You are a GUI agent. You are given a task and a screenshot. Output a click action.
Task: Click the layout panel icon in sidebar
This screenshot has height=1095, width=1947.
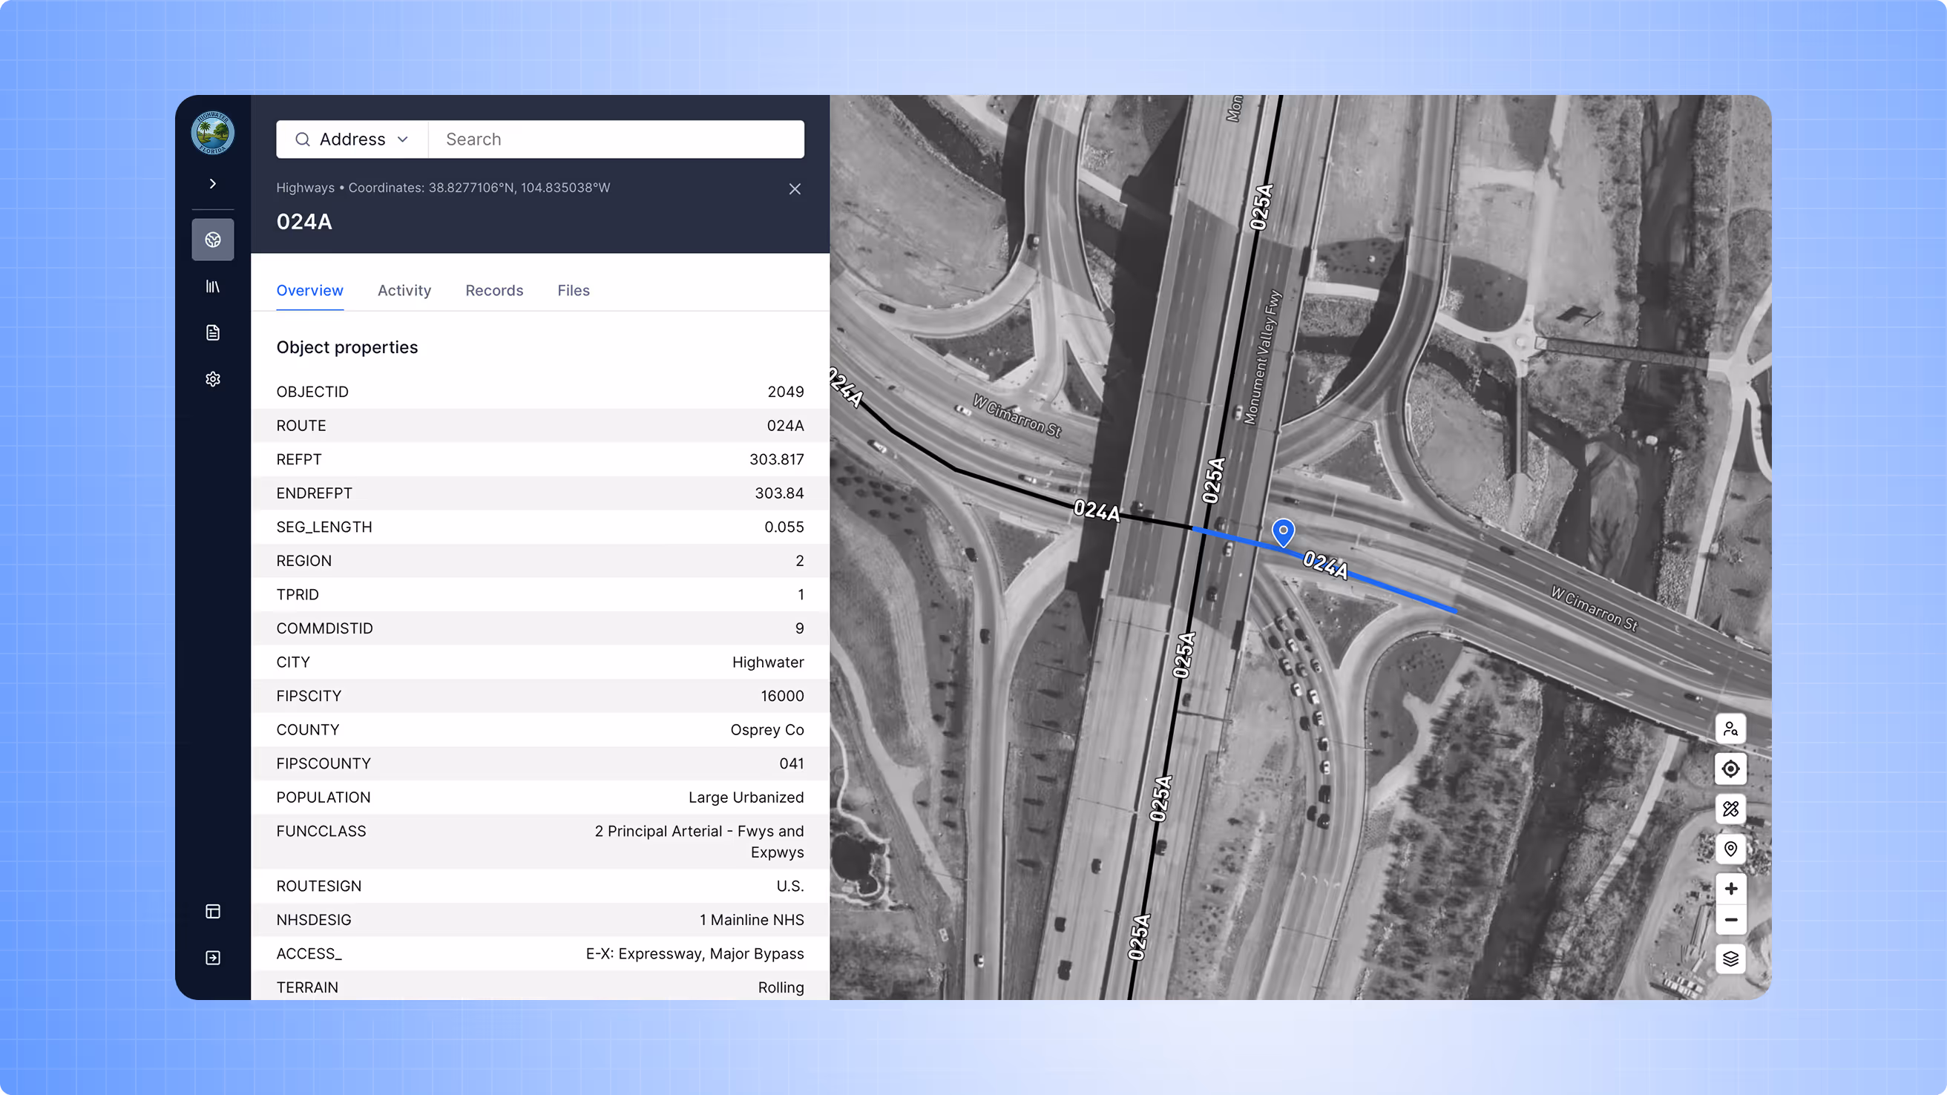point(212,911)
